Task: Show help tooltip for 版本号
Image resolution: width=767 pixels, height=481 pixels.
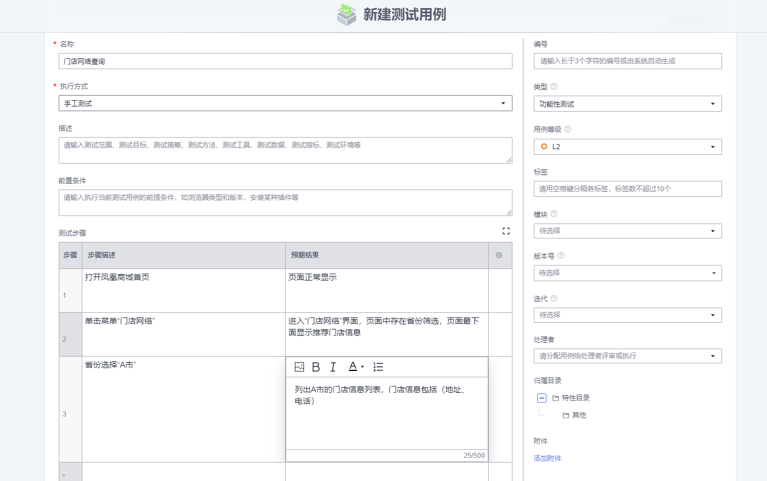Action: click(561, 255)
